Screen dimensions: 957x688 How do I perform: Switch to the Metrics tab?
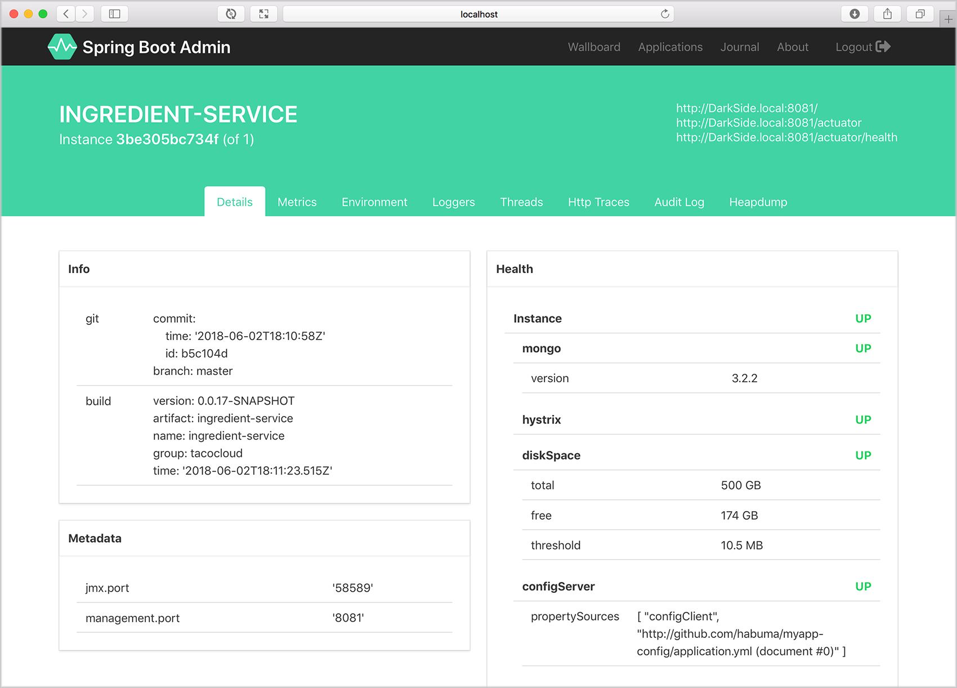[x=297, y=202]
